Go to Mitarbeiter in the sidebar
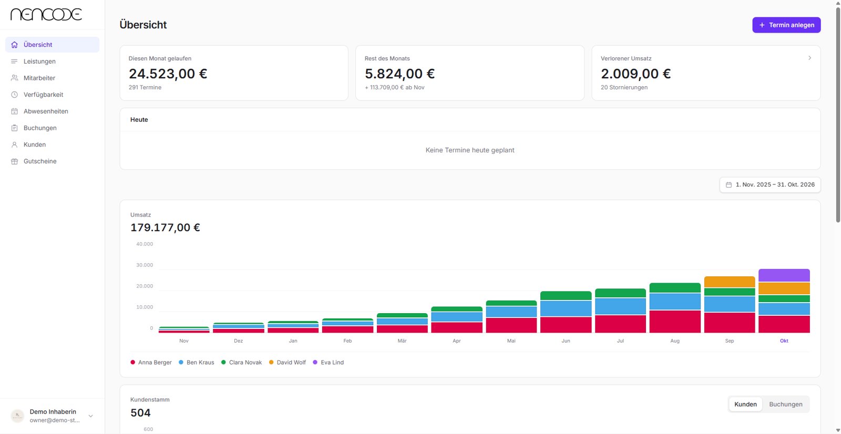Image resolution: width=841 pixels, height=434 pixels. [x=52, y=78]
